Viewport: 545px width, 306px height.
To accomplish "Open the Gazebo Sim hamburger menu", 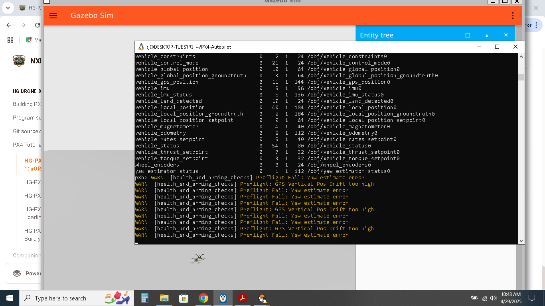I will (x=53, y=16).
